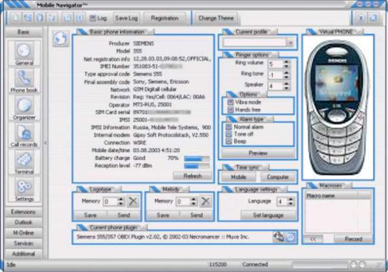
Task: Open the Registration button
Action: pyautogui.click(x=164, y=18)
